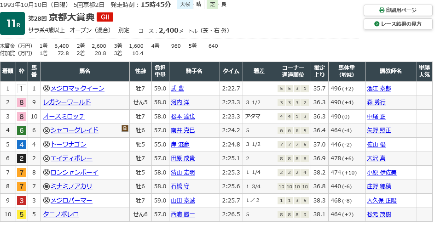Click the 父 mark icon beside トーワナゴン
Screen dimensions: 435x225
click(46, 145)
